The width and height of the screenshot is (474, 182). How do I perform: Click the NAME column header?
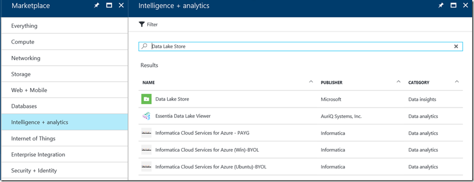click(x=148, y=82)
